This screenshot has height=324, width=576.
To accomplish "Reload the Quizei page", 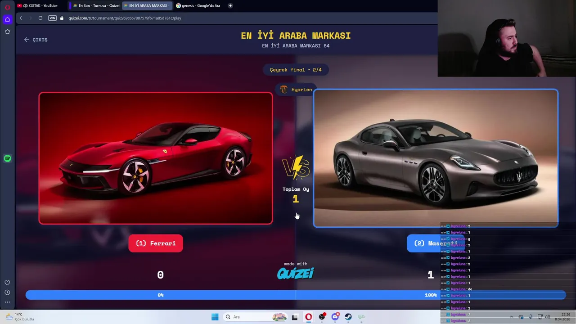I will tap(40, 18).
